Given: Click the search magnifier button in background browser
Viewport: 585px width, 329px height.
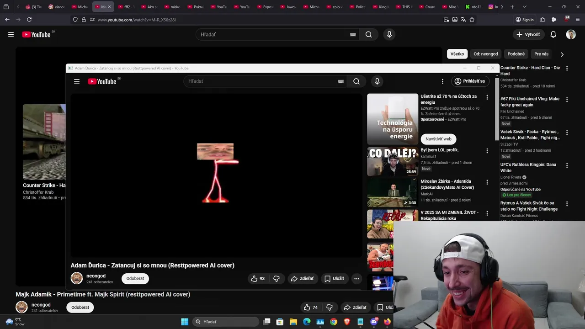Looking at the screenshot, I should (x=368, y=34).
